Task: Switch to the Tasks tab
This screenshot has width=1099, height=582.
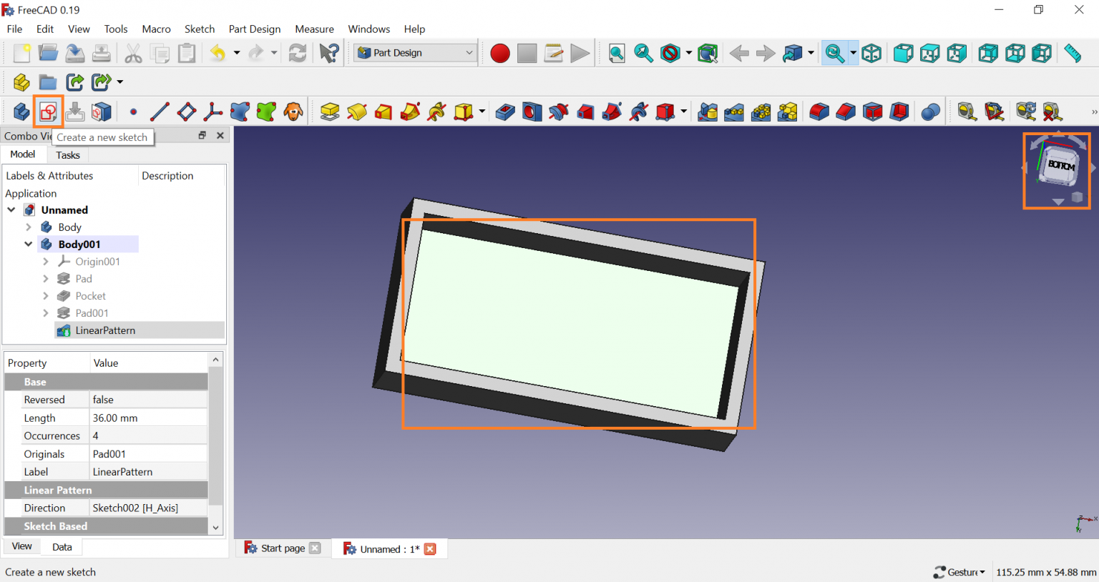Action: tap(68, 155)
